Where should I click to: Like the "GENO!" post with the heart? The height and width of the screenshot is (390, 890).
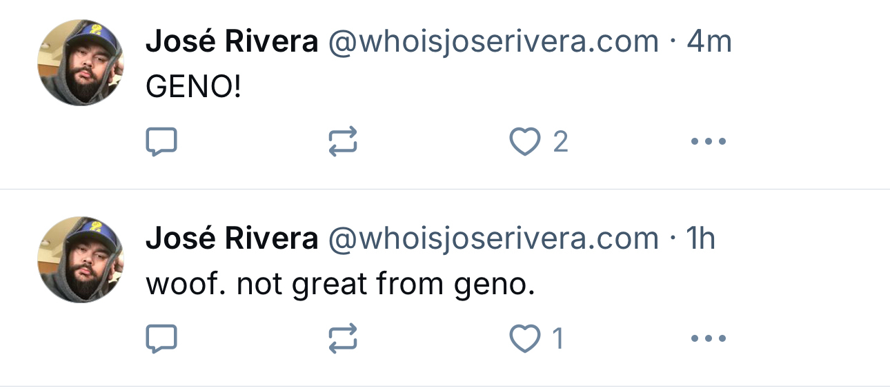coord(524,143)
